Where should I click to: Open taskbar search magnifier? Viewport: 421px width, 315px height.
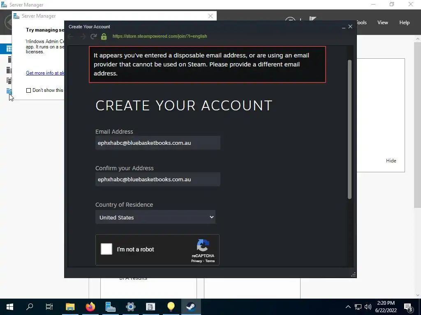[30, 306]
